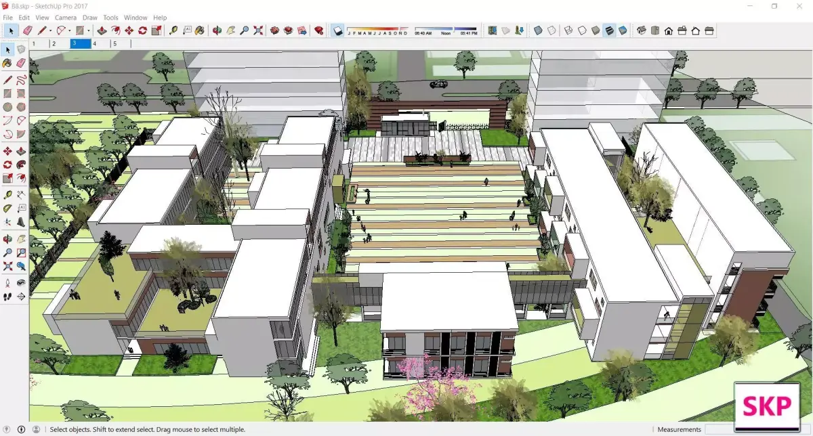813x436 pixels.
Task: Select the Position Camera tool
Action: coord(7,283)
